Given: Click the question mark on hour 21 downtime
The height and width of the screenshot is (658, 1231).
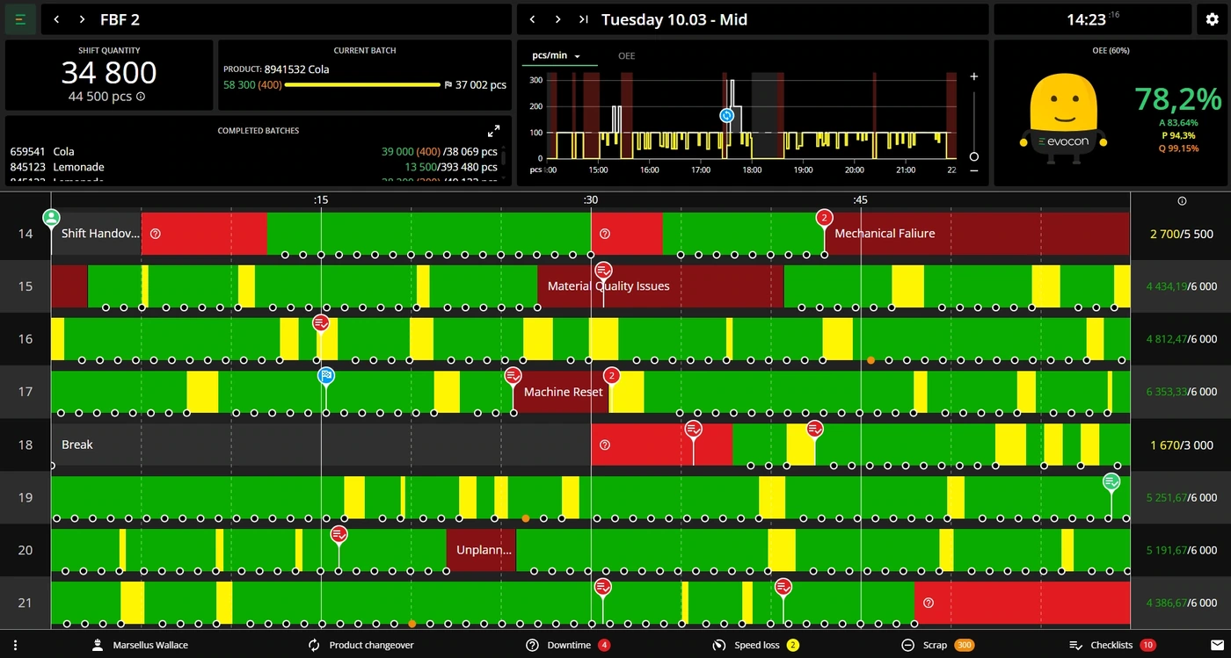Looking at the screenshot, I should (929, 603).
